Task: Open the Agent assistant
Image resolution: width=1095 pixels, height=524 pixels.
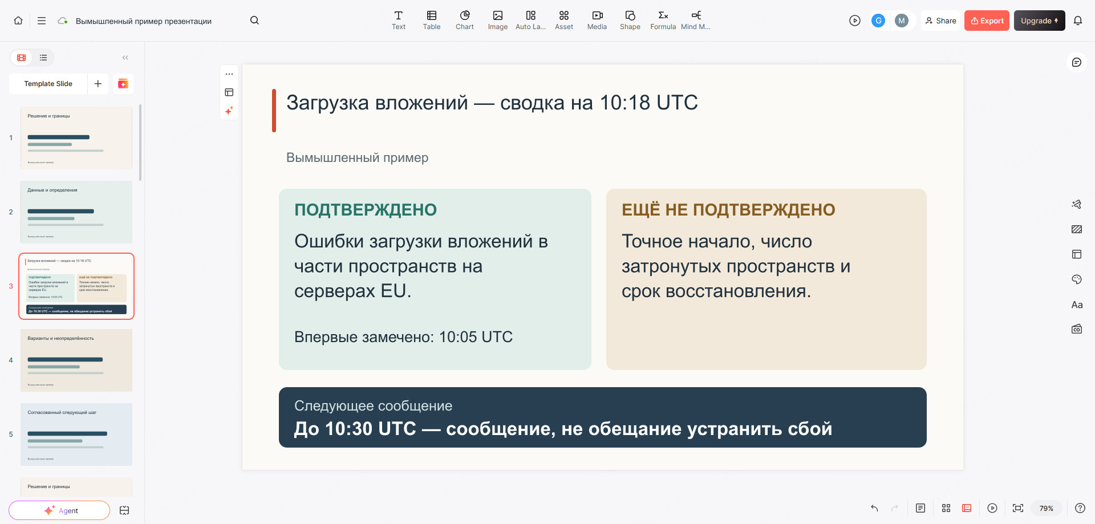Action: (x=59, y=510)
